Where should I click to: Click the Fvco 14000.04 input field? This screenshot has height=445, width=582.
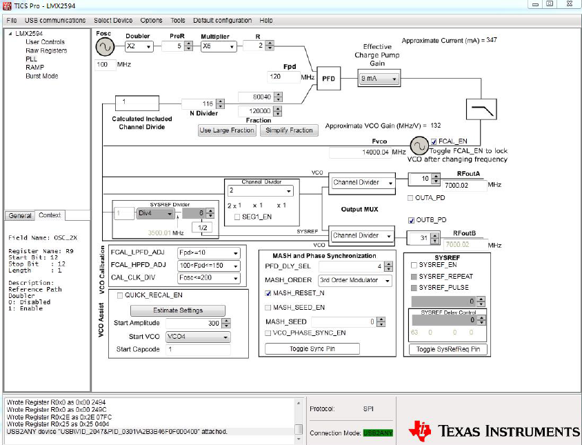pyautogui.click(x=360, y=152)
